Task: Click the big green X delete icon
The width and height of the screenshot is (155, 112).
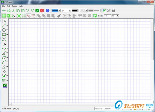Action: point(19,16)
